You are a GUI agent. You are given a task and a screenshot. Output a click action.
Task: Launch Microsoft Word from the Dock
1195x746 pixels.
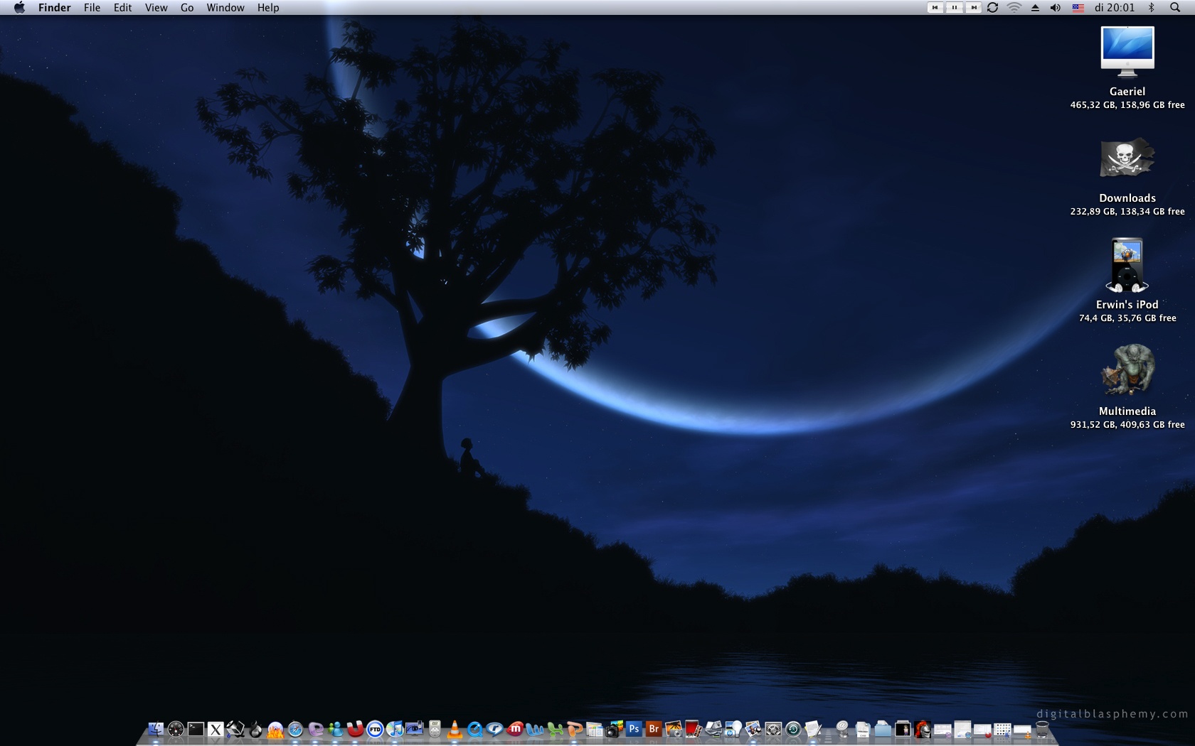[534, 729]
